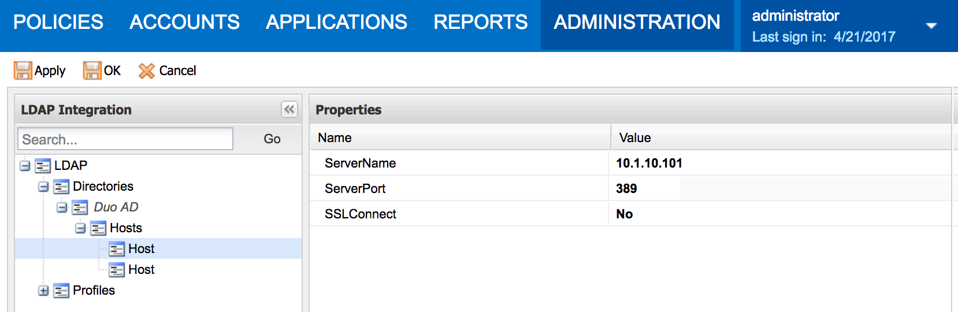Click the Cancel button label
Image resolution: width=958 pixels, height=312 pixels.
[x=177, y=70]
